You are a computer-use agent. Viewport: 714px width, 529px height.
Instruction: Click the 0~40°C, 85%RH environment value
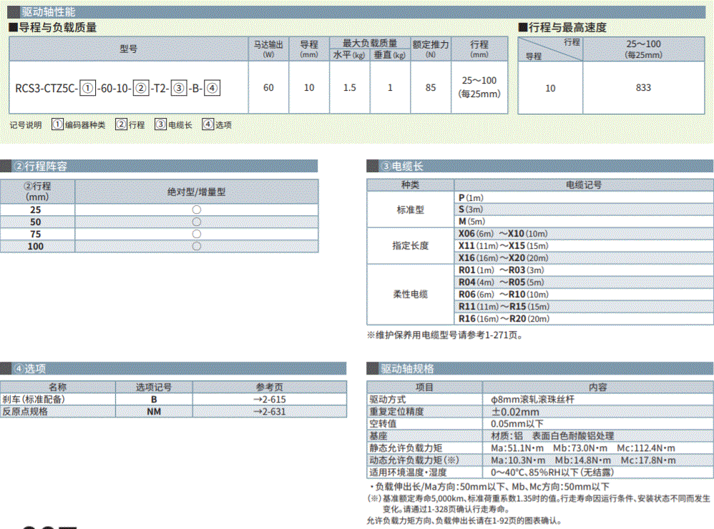pos(552,472)
